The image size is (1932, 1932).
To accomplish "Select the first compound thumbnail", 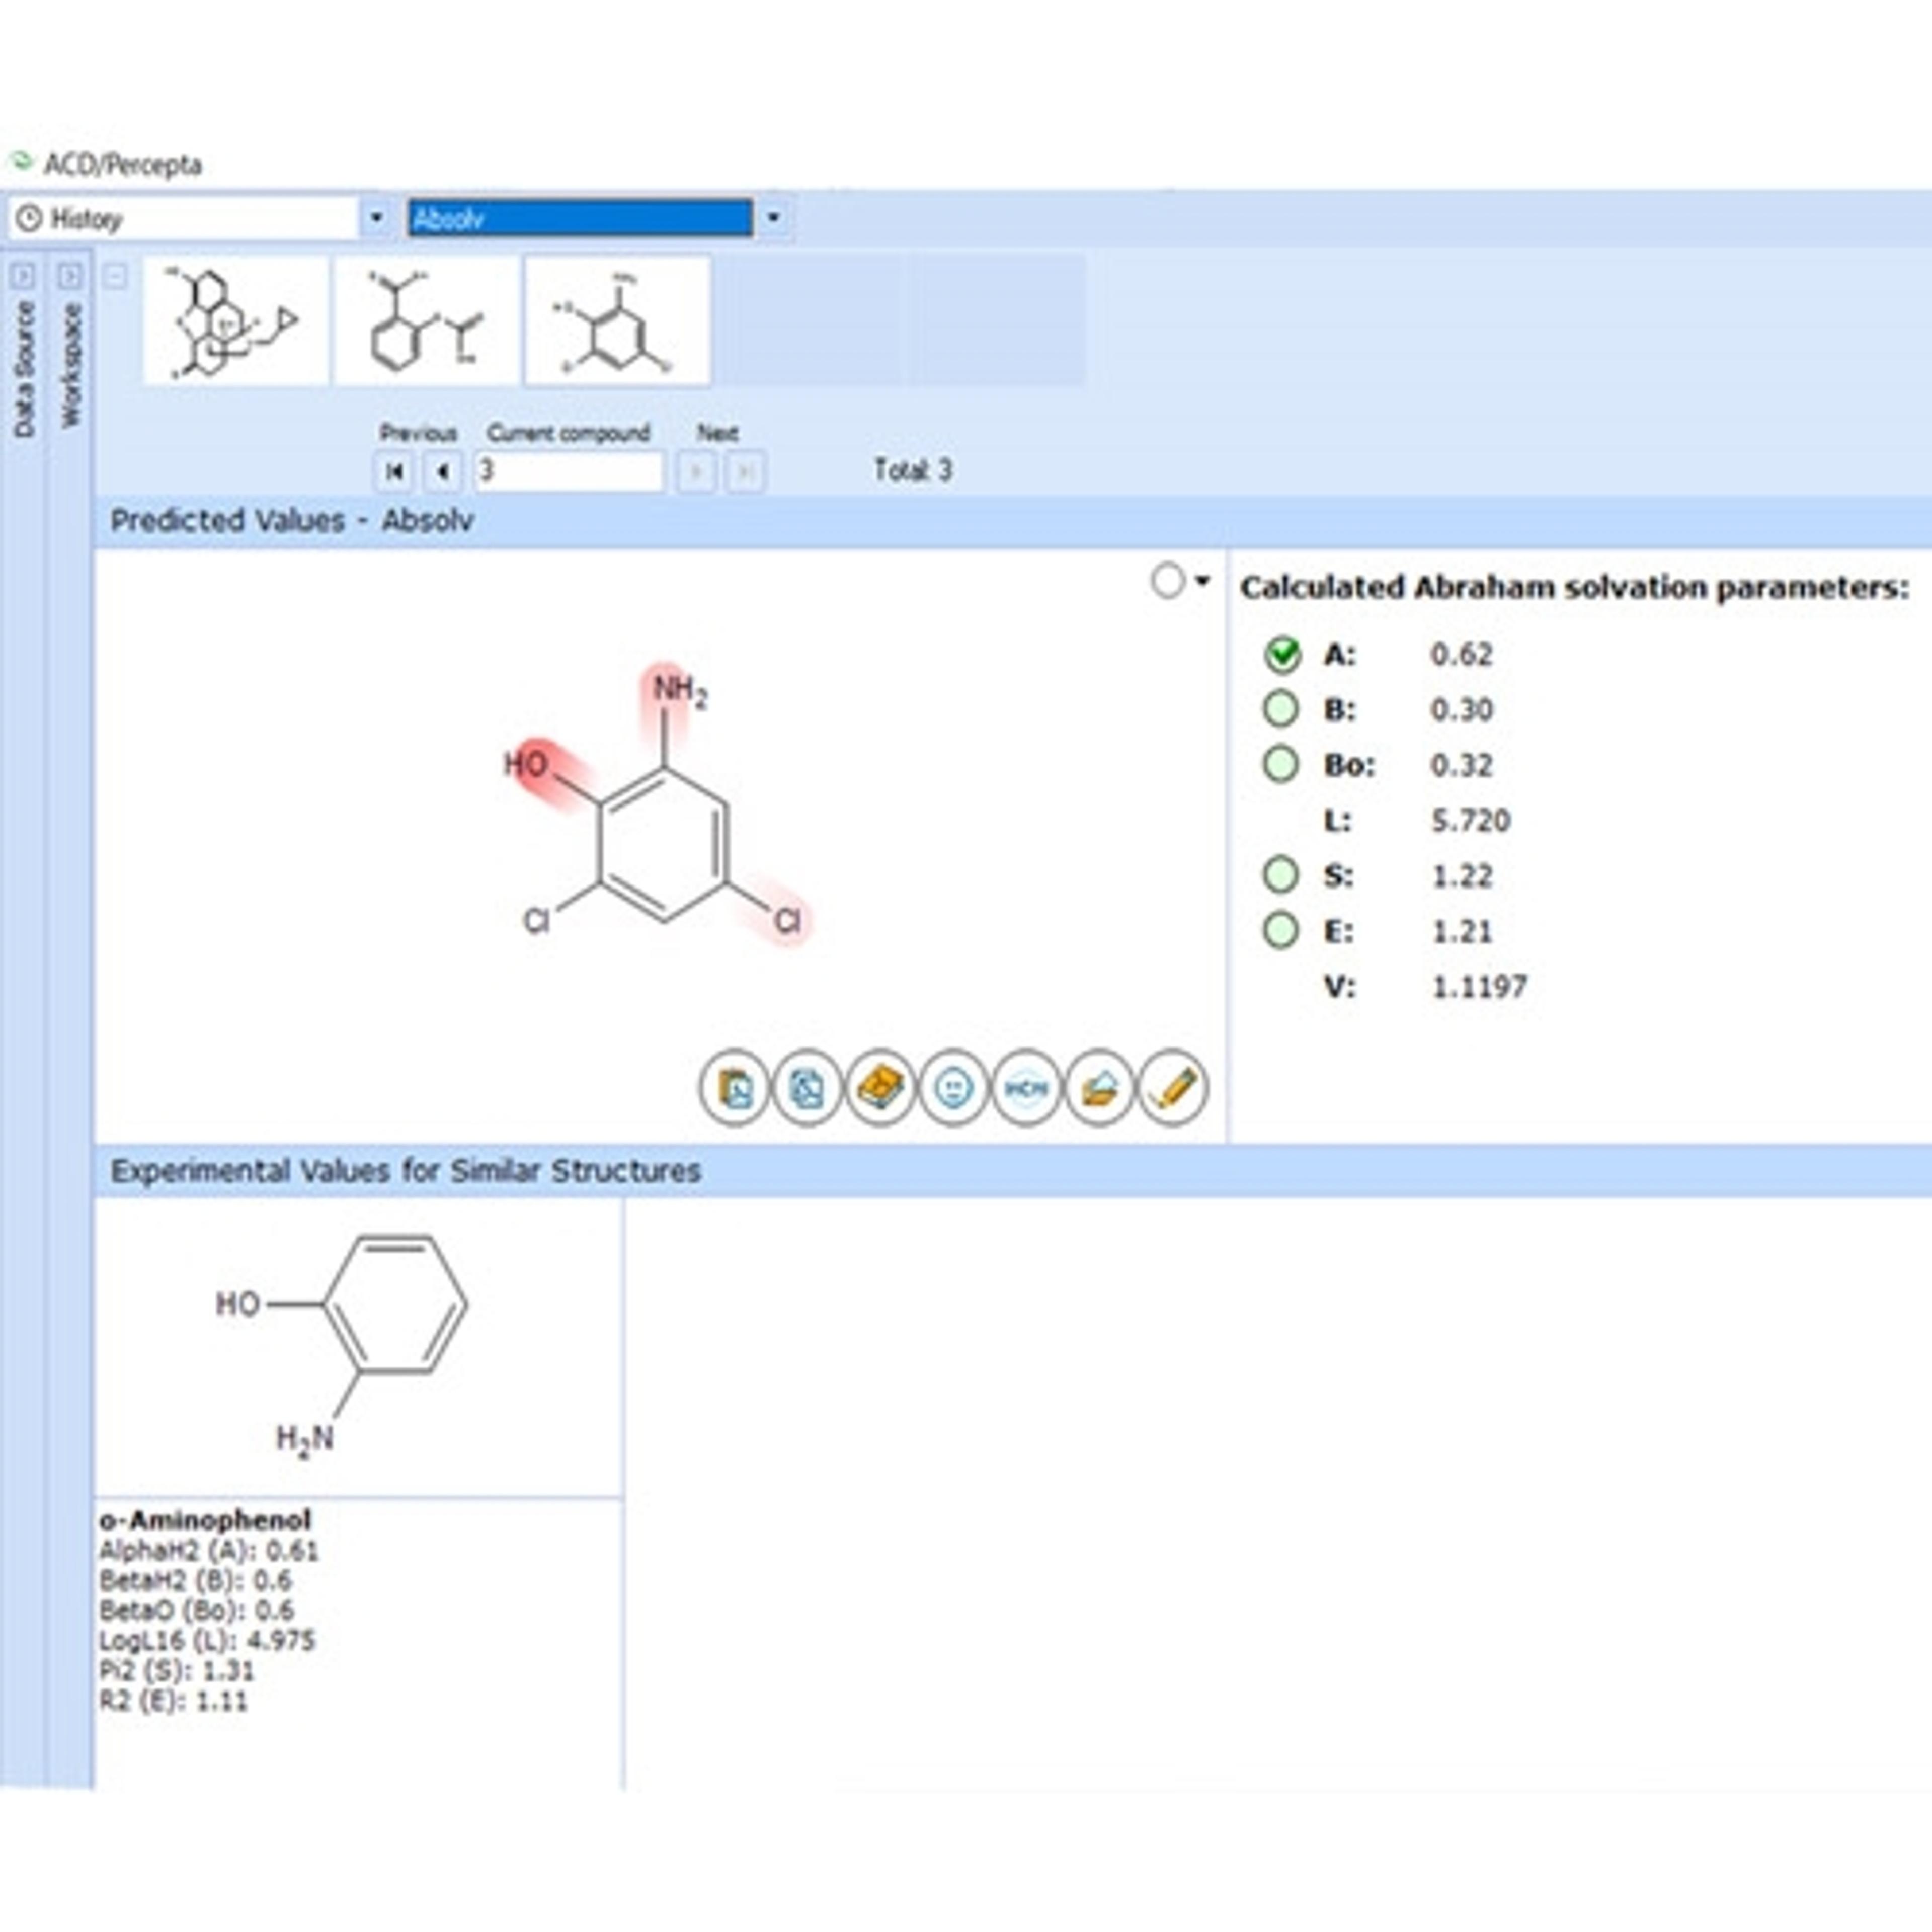I will click(235, 320).
